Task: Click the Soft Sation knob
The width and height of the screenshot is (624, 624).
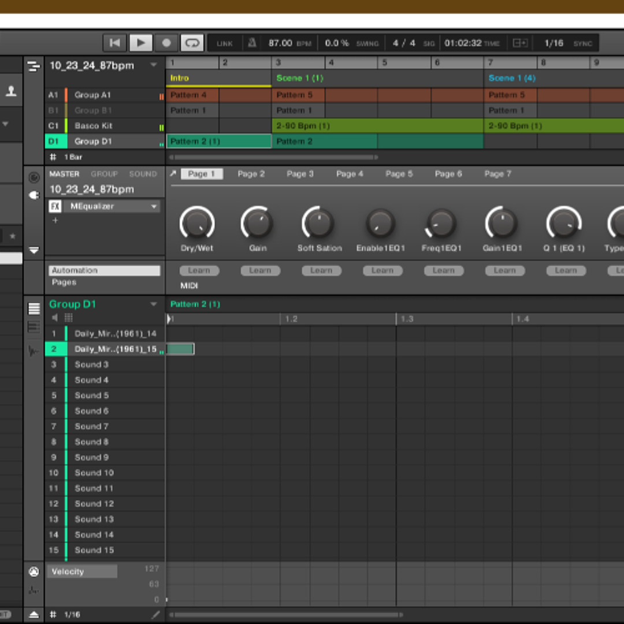Action: 318,223
